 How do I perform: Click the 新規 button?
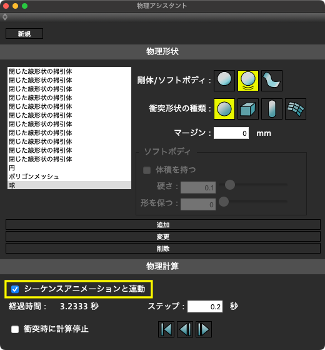pos(24,34)
